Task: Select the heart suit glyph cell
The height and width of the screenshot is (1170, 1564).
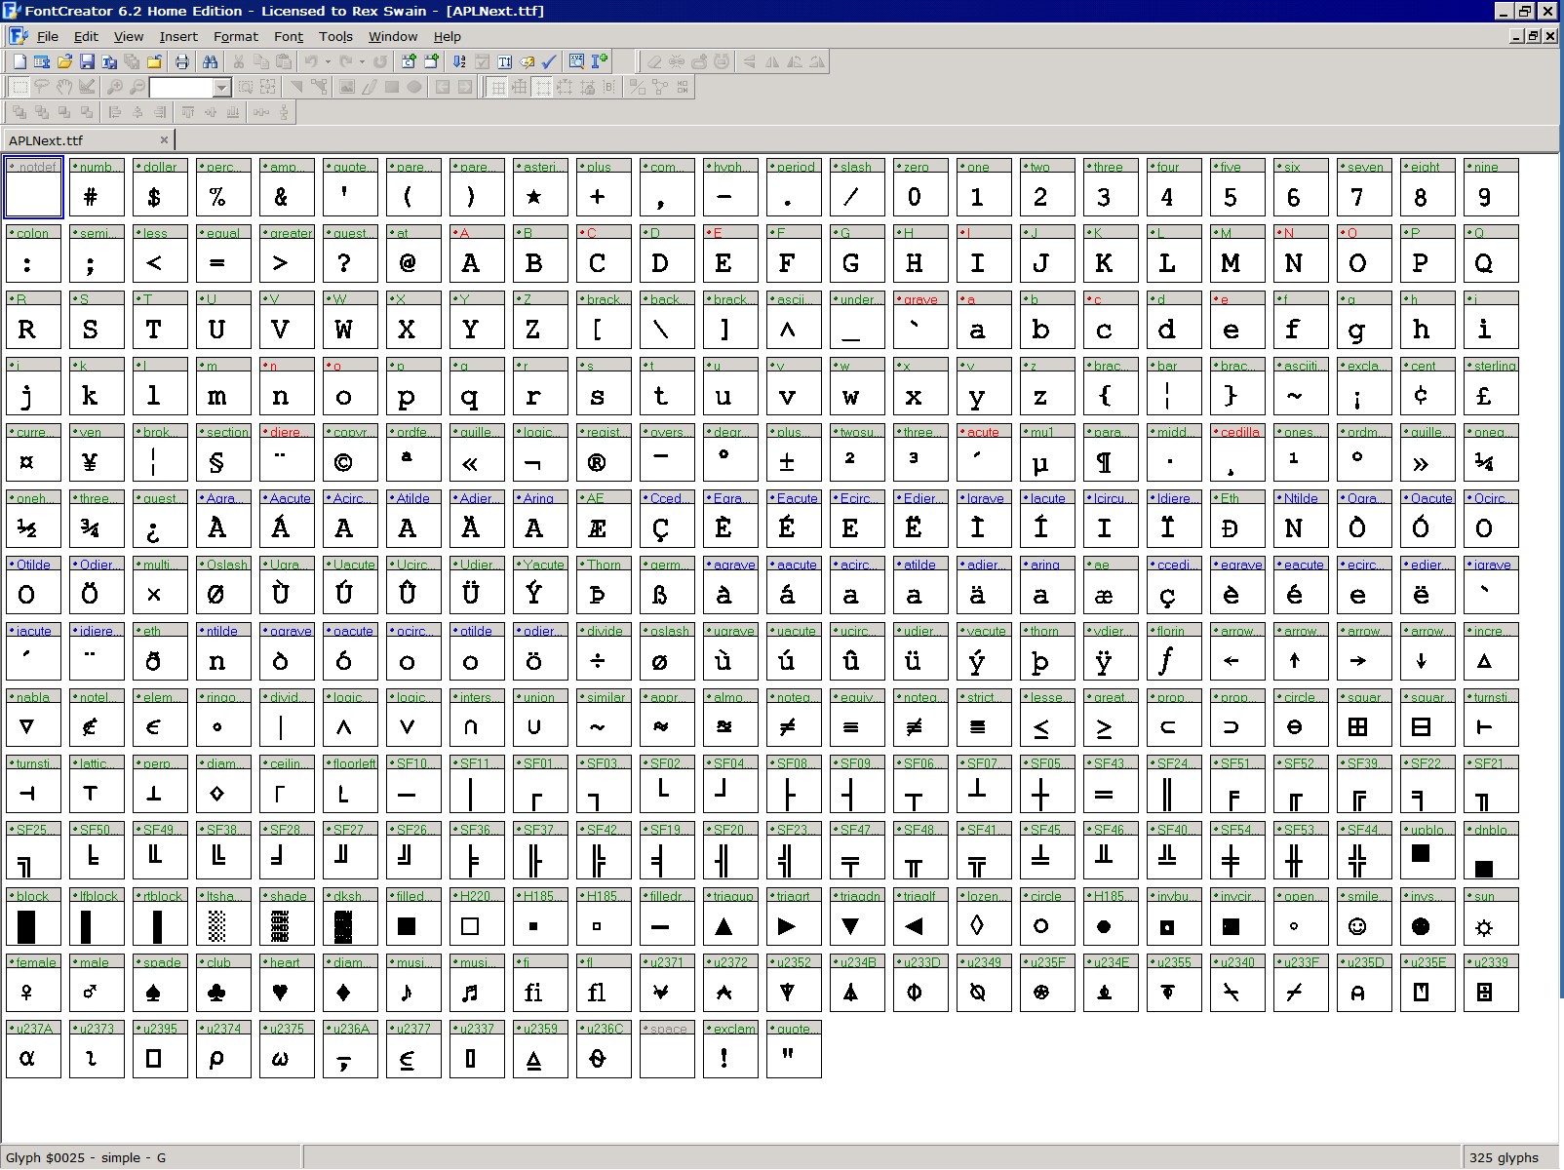Action: tap(287, 983)
